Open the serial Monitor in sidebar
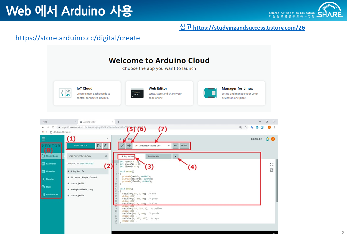 [50, 179]
